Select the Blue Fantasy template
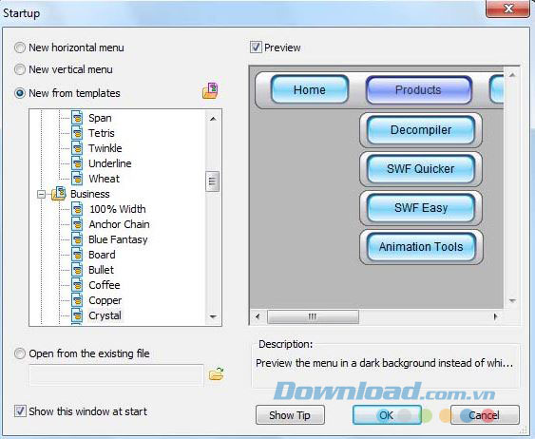535x439 pixels. [x=118, y=239]
